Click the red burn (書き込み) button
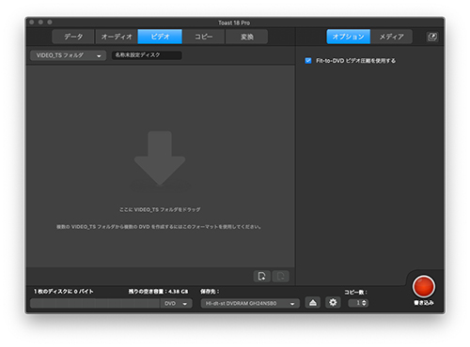Image resolution: width=470 pixels, height=347 pixels. (x=423, y=287)
